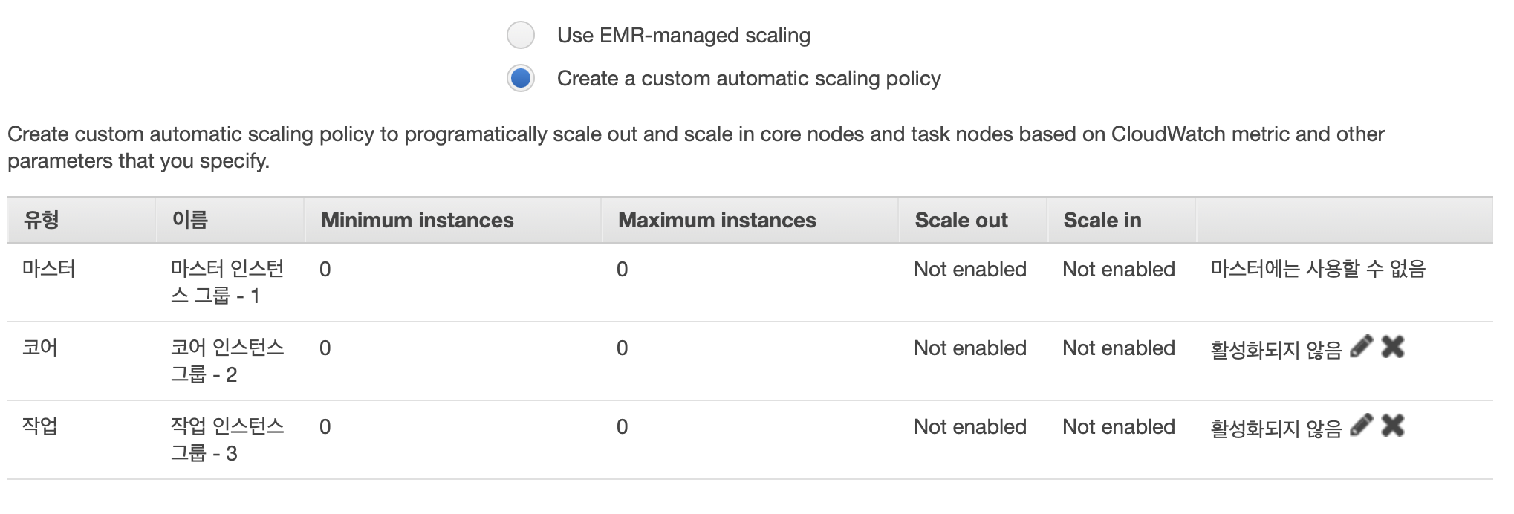
Task: Select the 마스터 인스턴스 그룹 - 1 name cell
Action: 227,282
